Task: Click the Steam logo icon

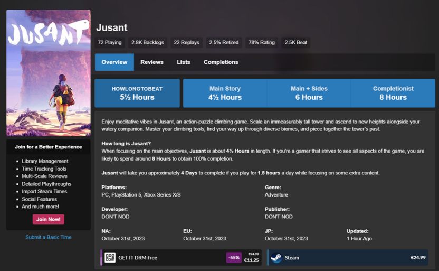Action: pyautogui.click(x=276, y=258)
